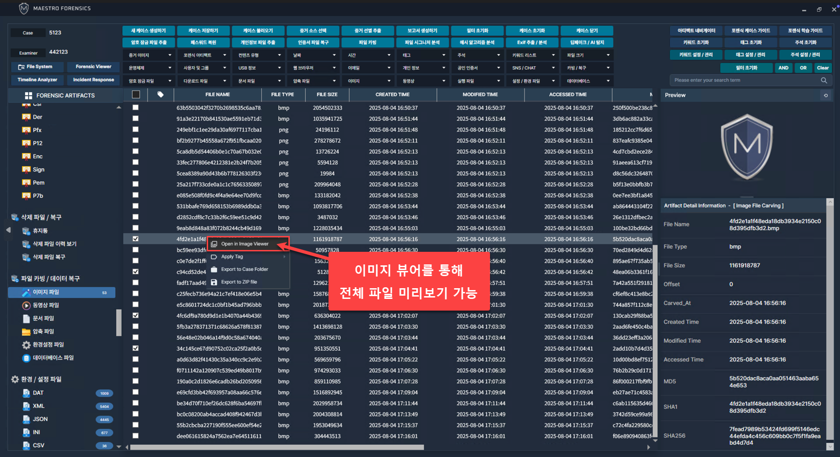
Task: Click the search magnifier icon
Action: pyautogui.click(x=824, y=80)
